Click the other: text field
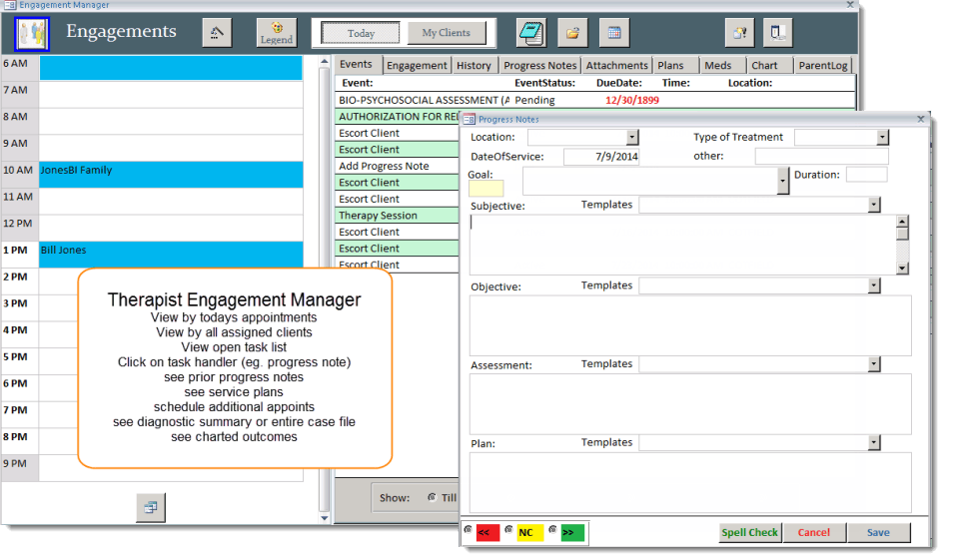The width and height of the screenshot is (959, 558). coord(821,157)
